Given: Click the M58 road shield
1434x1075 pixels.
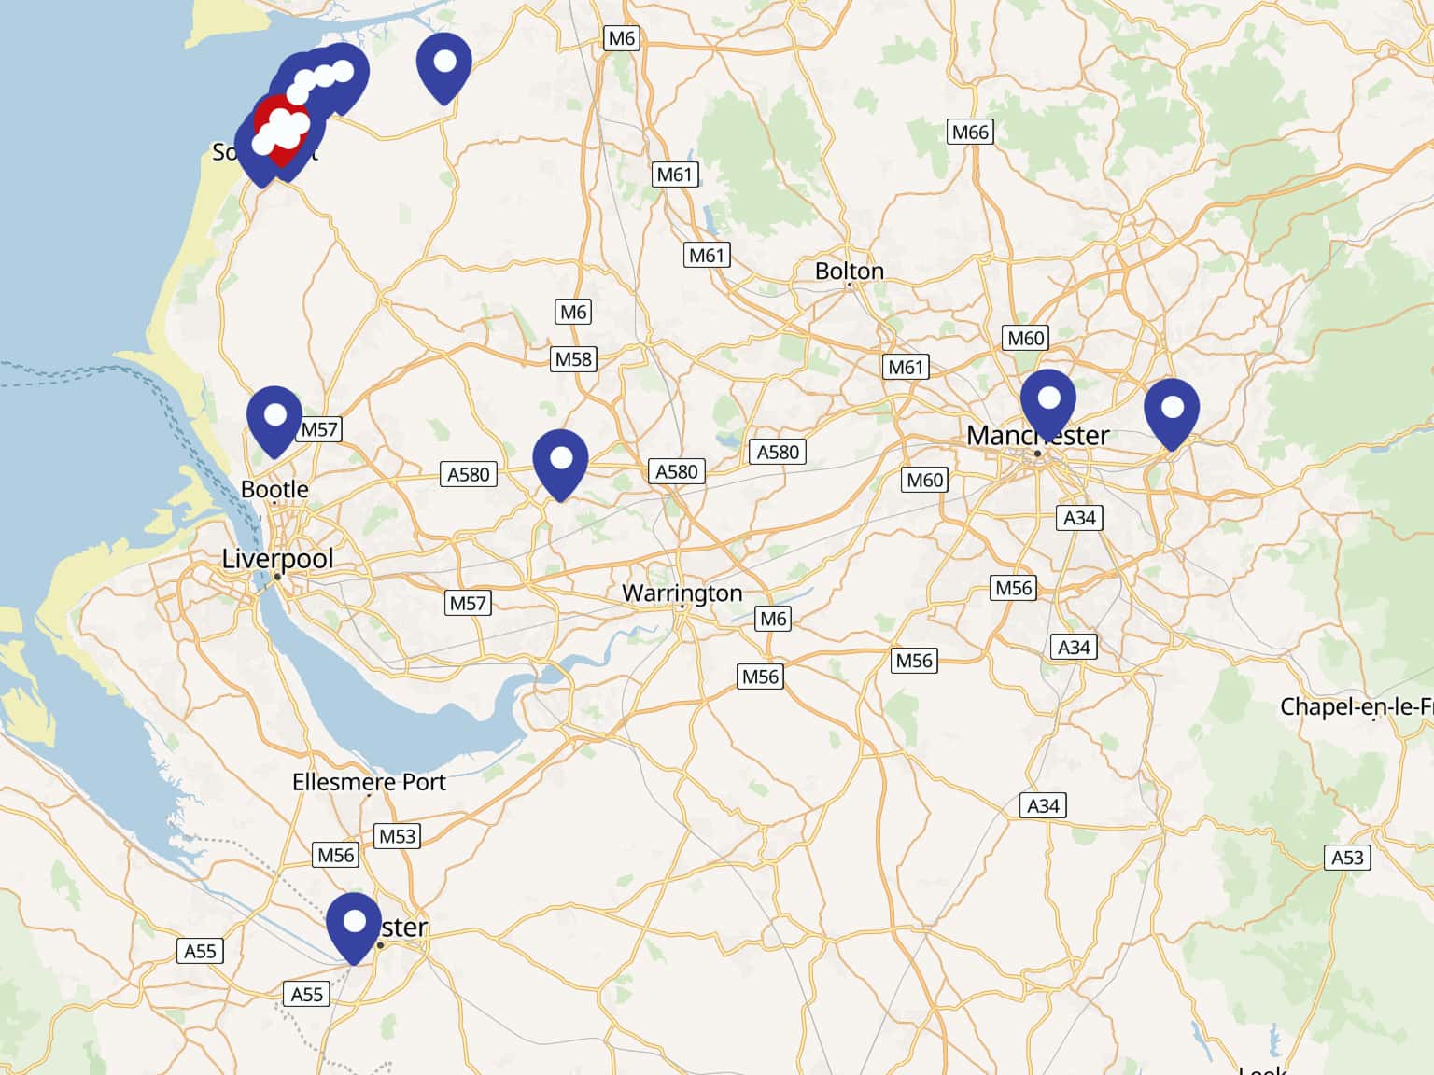Looking at the screenshot, I should (573, 358).
